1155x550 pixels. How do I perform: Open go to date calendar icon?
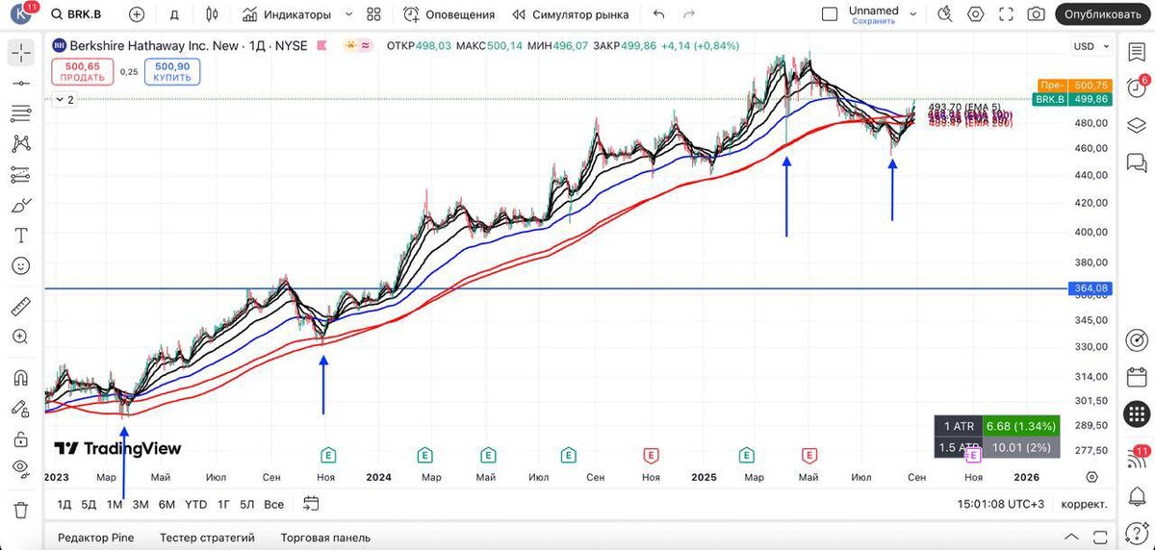(x=311, y=503)
